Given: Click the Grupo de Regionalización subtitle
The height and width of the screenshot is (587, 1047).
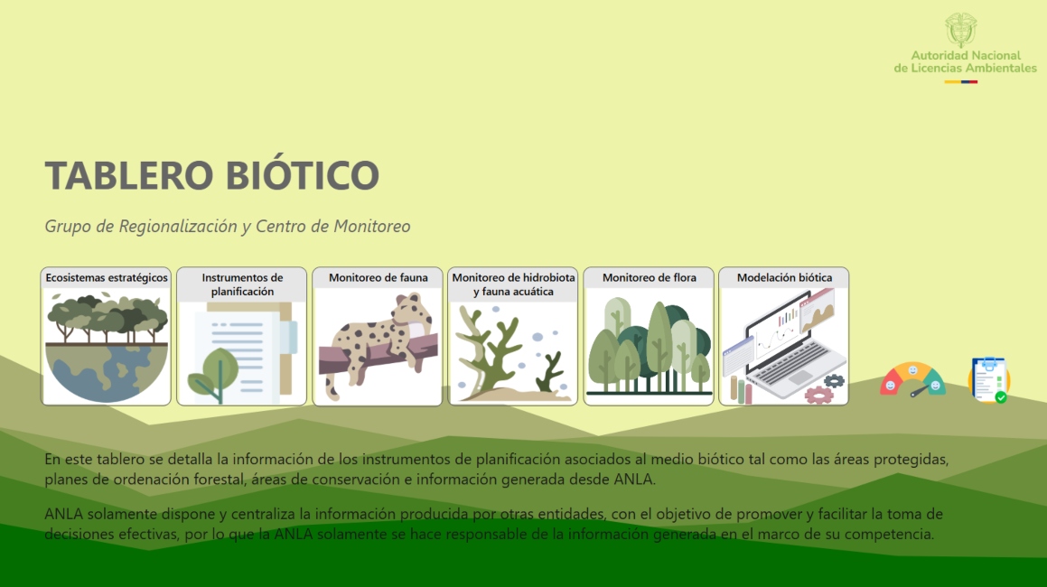Looking at the screenshot, I should (227, 227).
